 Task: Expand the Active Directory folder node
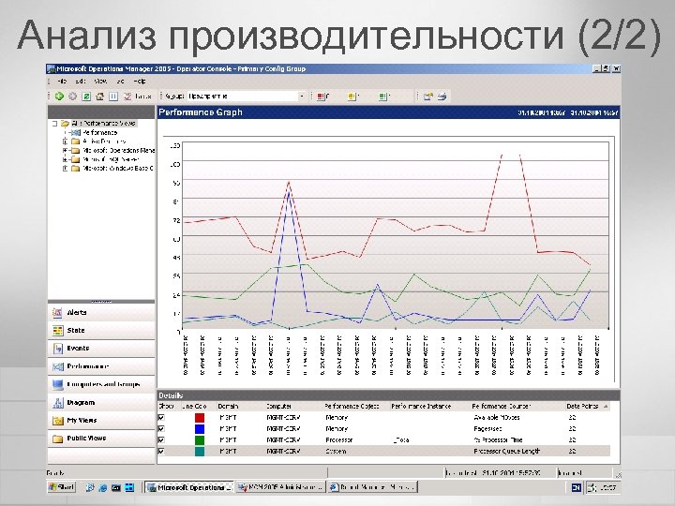click(65, 141)
